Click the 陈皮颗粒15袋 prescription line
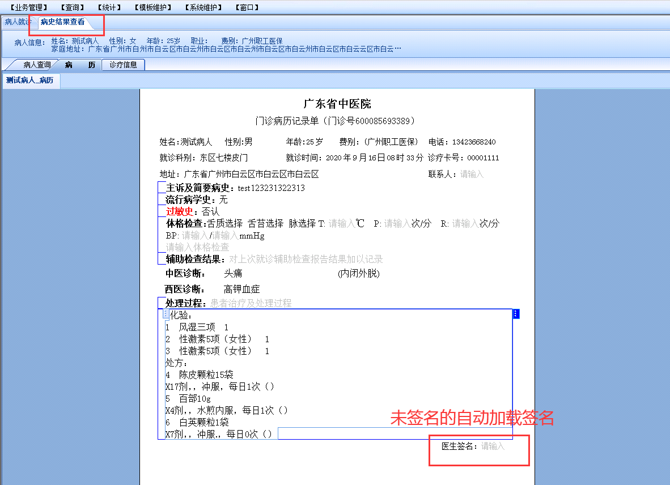 [x=200, y=375]
